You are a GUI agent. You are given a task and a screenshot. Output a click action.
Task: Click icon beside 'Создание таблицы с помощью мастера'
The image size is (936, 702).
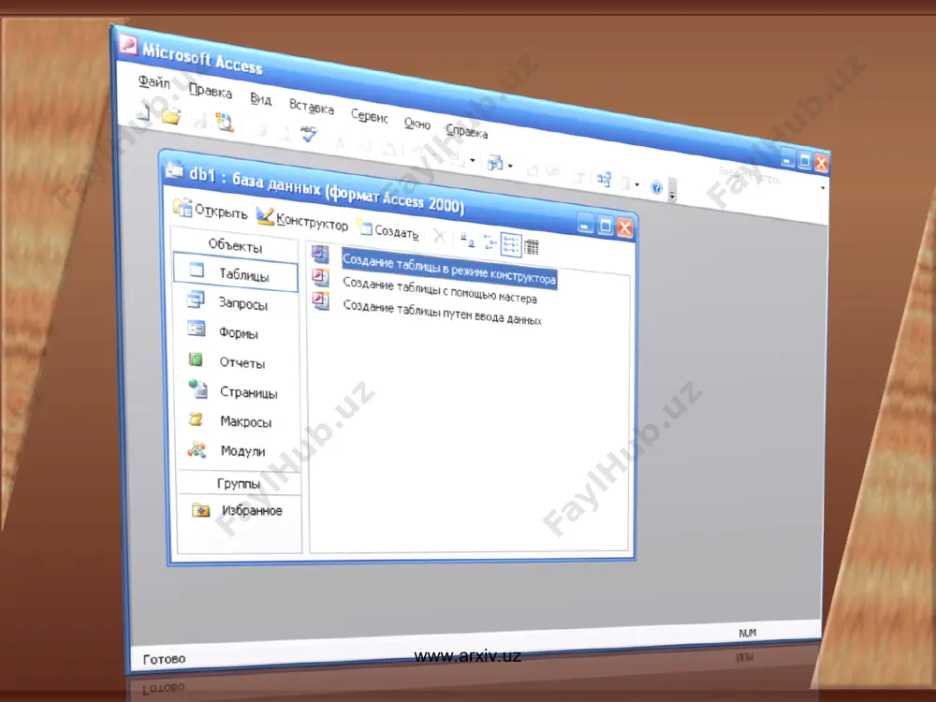point(320,276)
